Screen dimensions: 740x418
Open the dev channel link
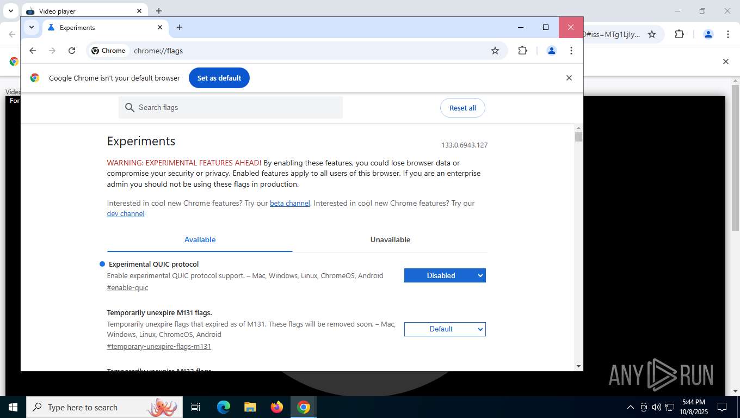tap(126, 214)
